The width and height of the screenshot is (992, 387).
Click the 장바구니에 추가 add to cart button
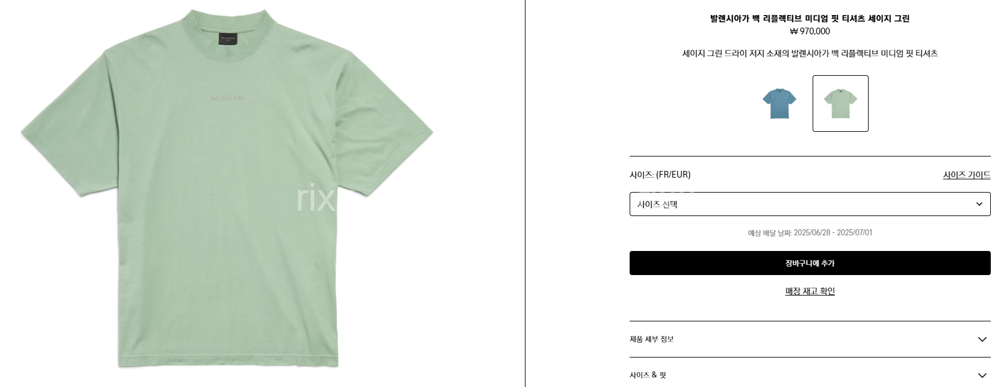point(810,263)
